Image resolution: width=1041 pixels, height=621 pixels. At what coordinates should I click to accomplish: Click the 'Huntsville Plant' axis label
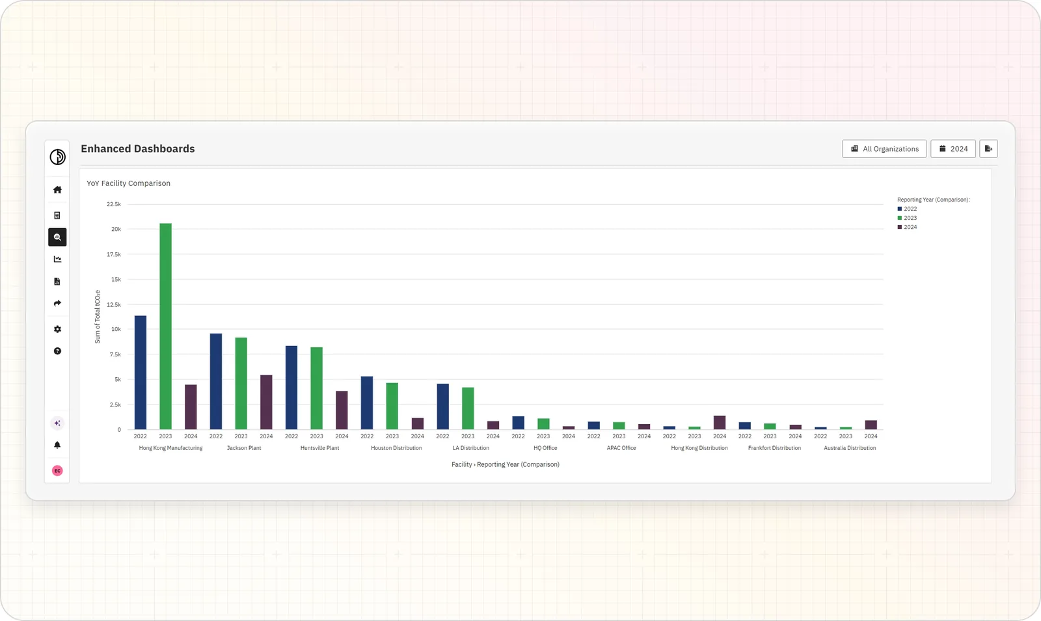(x=319, y=448)
